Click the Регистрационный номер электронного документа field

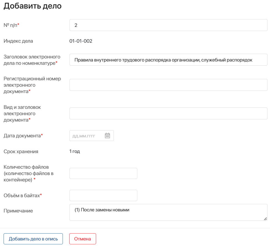tap(168, 85)
